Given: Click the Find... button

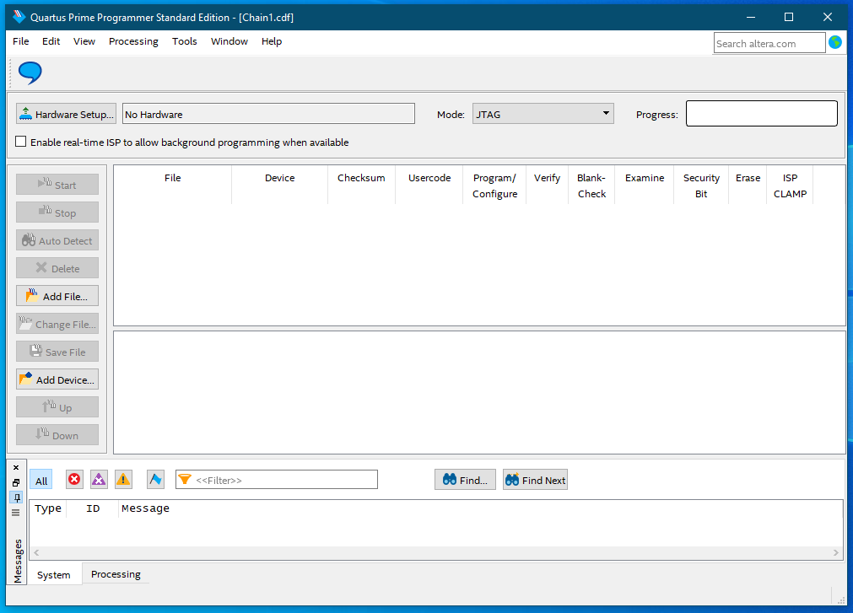Looking at the screenshot, I should tap(465, 480).
